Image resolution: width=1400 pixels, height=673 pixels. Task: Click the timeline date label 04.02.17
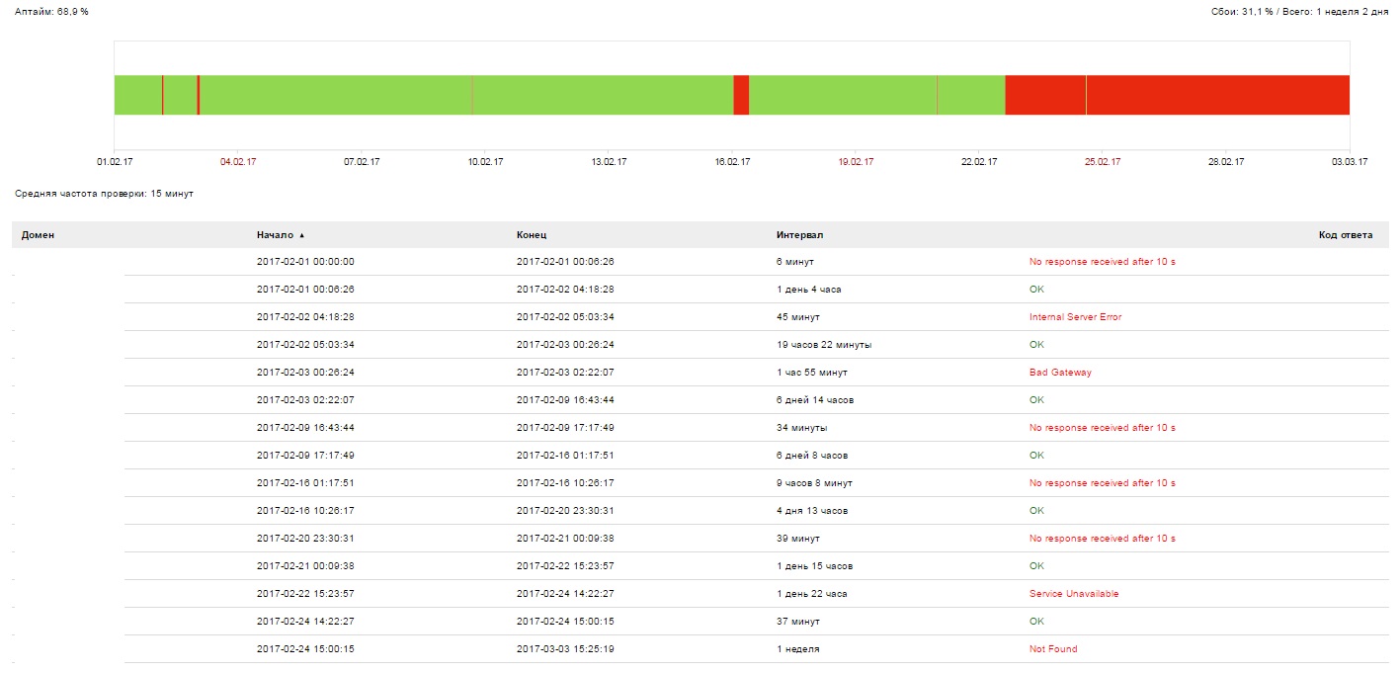[x=238, y=162]
